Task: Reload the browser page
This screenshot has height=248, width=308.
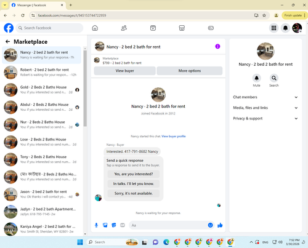Action: pos(23,15)
